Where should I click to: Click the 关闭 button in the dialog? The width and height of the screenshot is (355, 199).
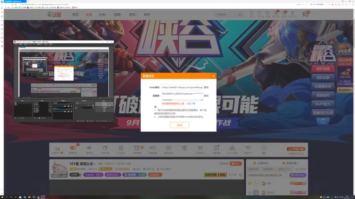[x=179, y=125]
